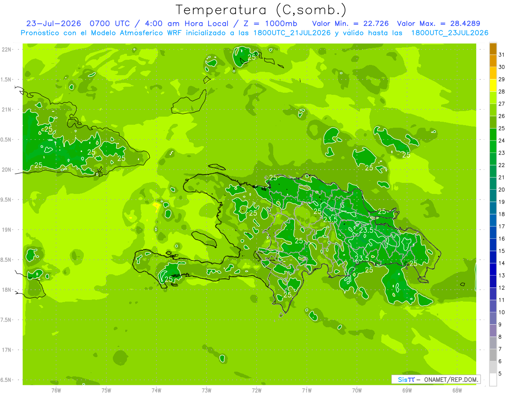
Task: Click the '72W' longitude axis label
Action: click(x=256, y=390)
